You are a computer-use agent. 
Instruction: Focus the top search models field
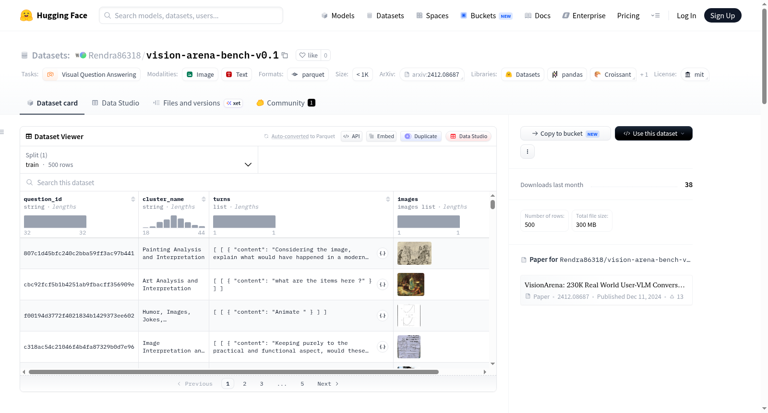coord(191,15)
